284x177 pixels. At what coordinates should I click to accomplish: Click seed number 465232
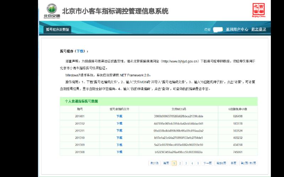point(237,138)
